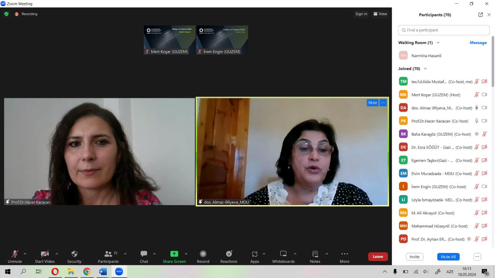
Task: Open more options beside Mute All
Action: (477, 257)
